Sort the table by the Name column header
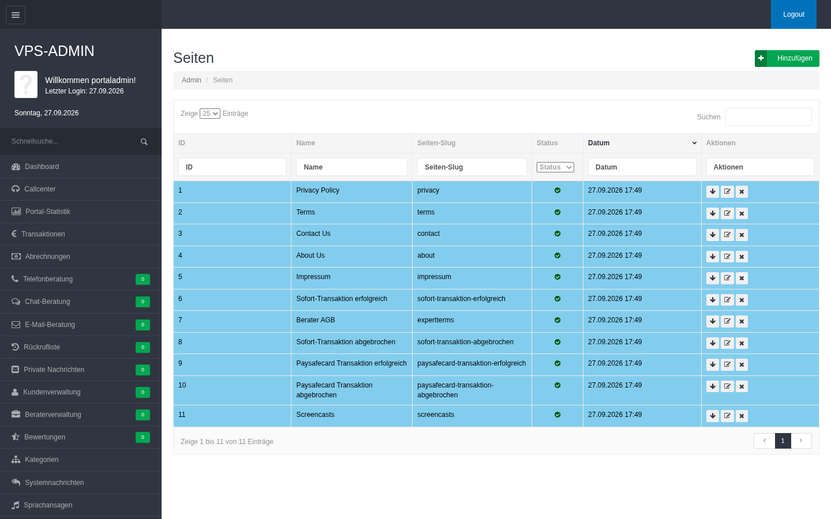Image resolution: width=831 pixels, height=519 pixels. point(351,143)
